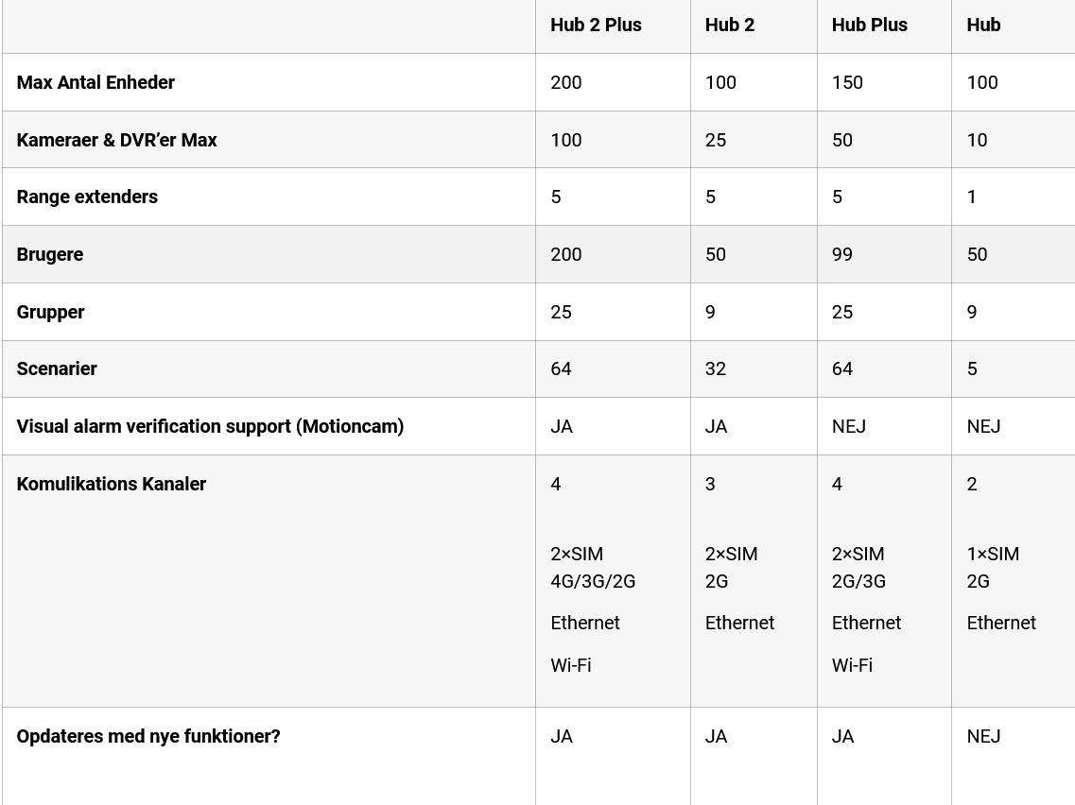Click the Max Antal Enheder row label
The image size is (1075, 805).
[95, 82]
